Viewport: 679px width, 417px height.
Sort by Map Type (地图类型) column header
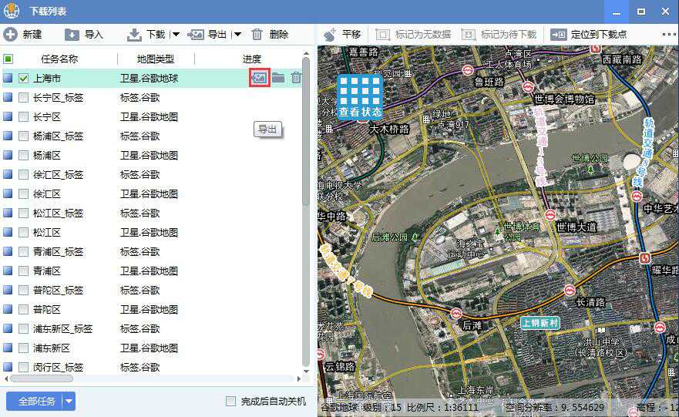coord(156,59)
